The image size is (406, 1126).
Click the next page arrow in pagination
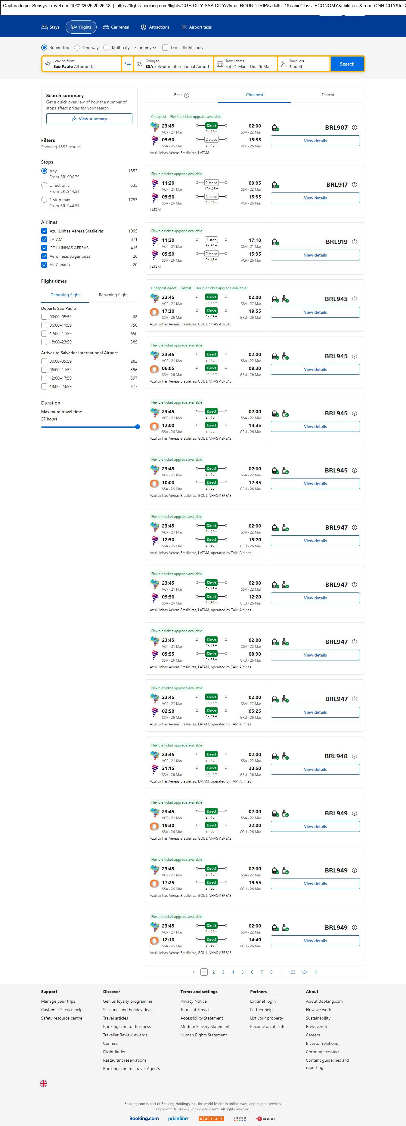tap(316, 972)
